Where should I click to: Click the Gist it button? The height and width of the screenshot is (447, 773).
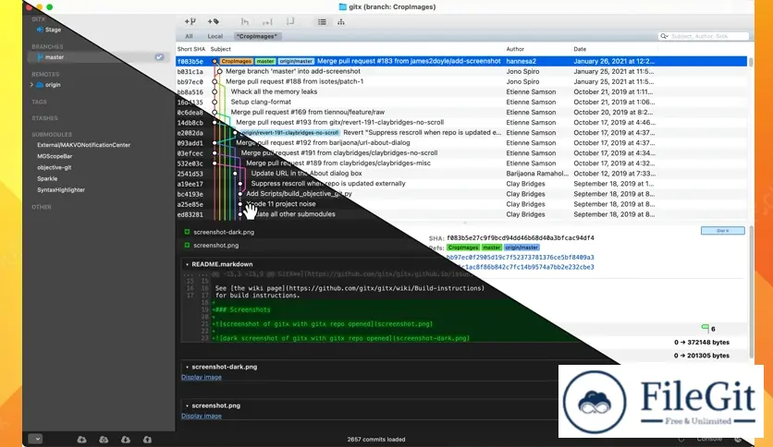click(x=723, y=230)
